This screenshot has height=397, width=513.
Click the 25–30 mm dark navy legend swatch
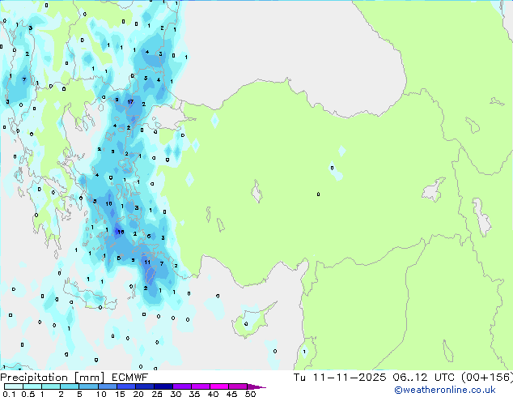163,386
